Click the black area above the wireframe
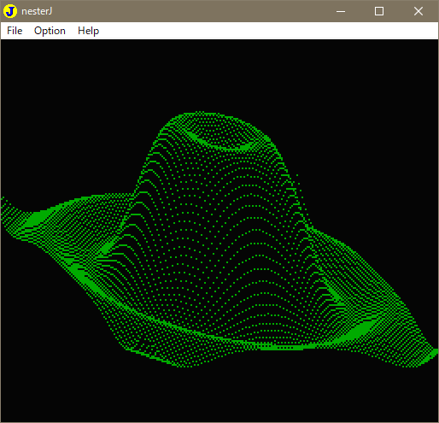This screenshot has height=423, width=439. tap(219, 74)
